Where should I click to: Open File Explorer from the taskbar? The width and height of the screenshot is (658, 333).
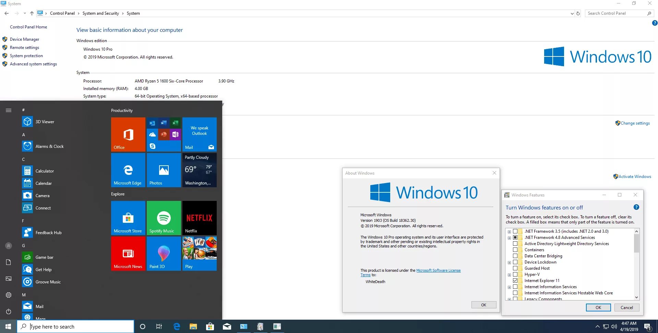193,326
